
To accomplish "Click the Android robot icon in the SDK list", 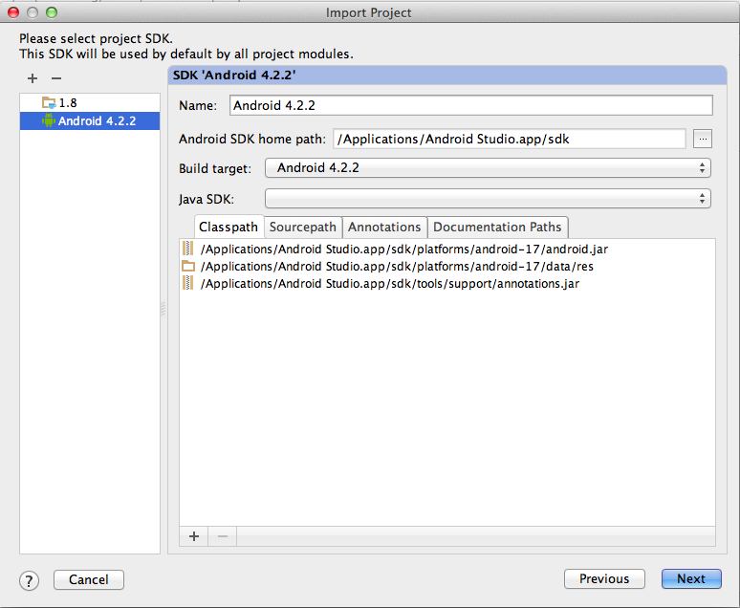I will (49, 120).
